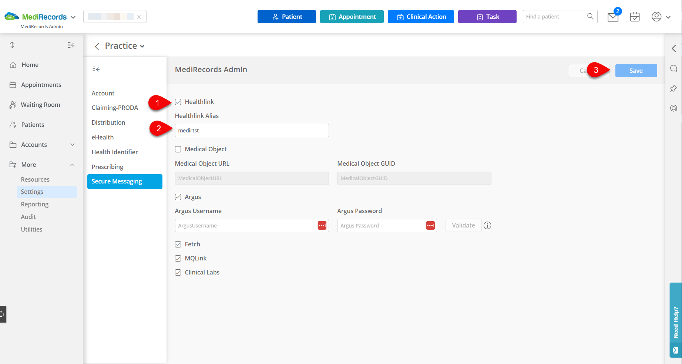Open the Health Identifier section
The image size is (682, 364).
(x=115, y=152)
